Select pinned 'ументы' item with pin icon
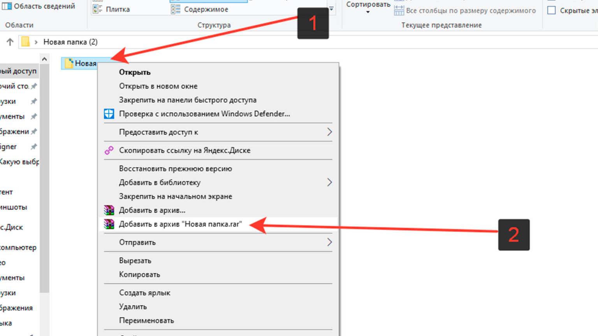This screenshot has width=598, height=336. [12, 117]
